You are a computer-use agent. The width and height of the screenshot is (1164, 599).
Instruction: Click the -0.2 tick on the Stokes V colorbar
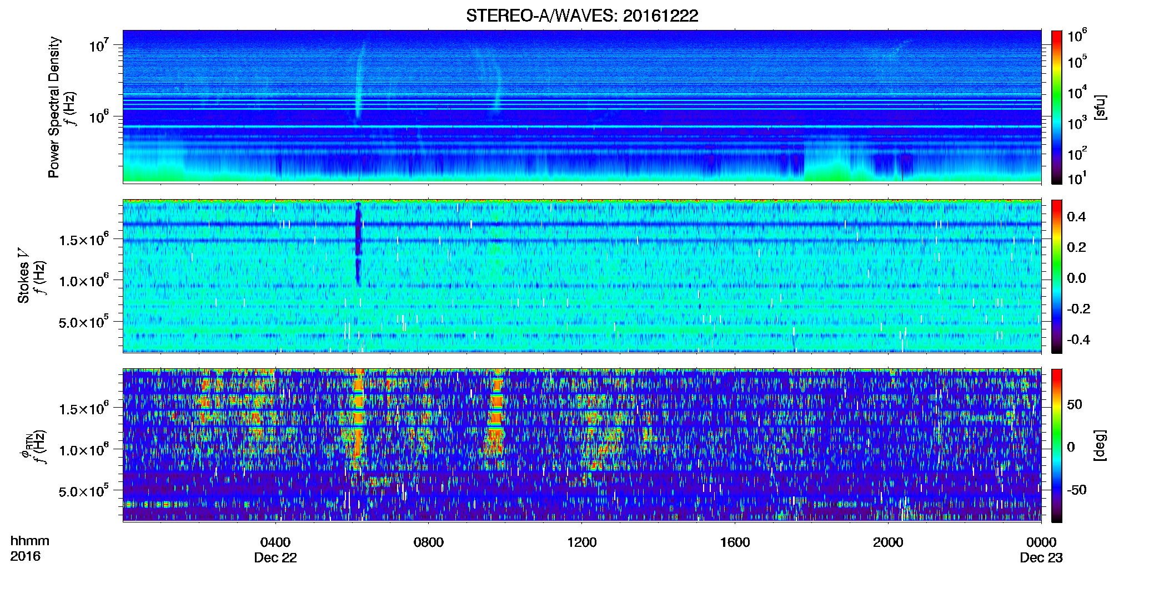pos(1078,308)
